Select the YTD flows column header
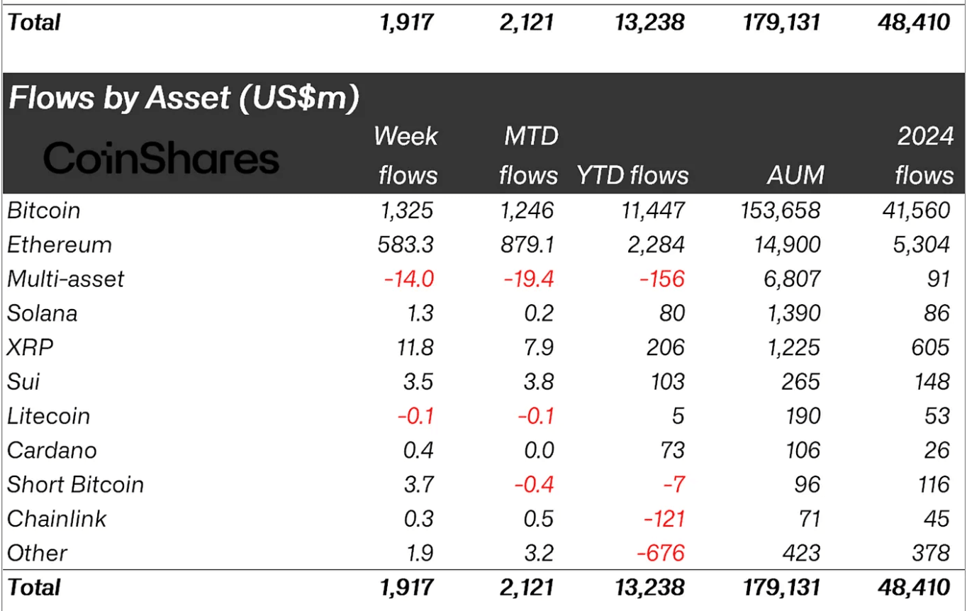The image size is (967, 611). pos(630,174)
